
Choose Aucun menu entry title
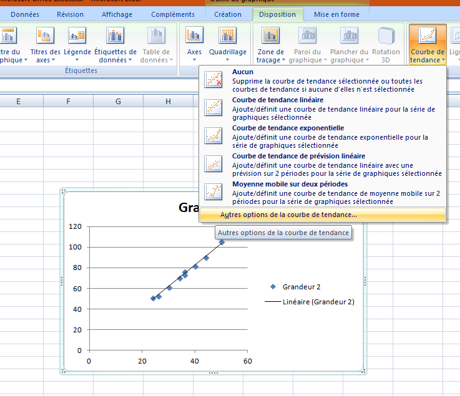point(243,72)
